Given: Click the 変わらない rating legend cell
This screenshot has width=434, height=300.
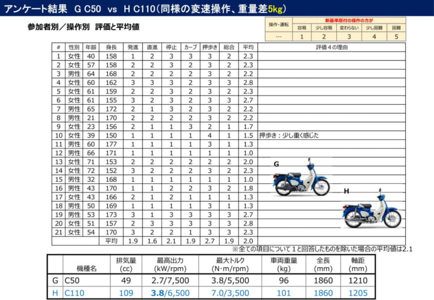Looking at the screenshot, I should tap(349, 27).
